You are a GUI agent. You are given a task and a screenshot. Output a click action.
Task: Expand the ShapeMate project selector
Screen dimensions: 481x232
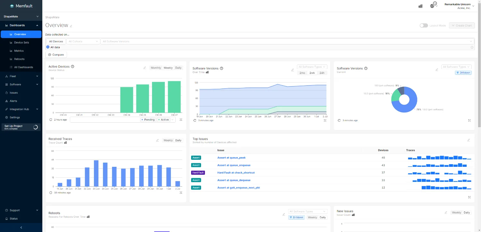[21, 16]
